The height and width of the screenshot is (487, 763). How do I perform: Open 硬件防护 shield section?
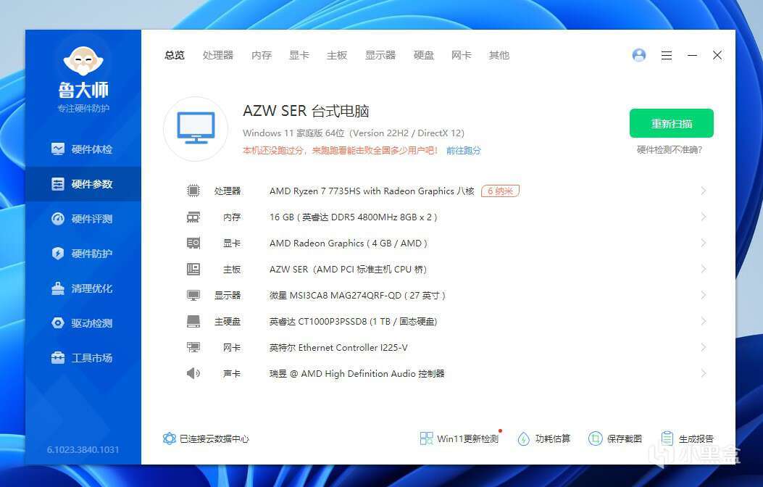[x=82, y=254]
